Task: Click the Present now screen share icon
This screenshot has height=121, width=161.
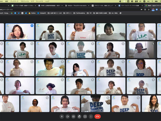Action: click(85, 116)
